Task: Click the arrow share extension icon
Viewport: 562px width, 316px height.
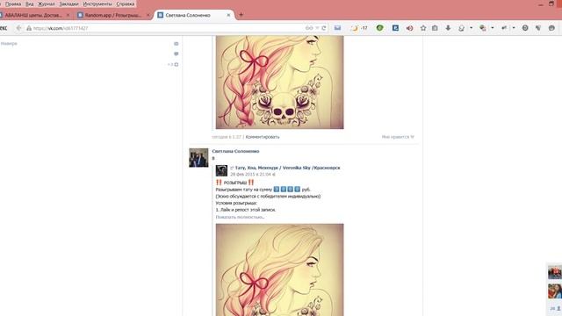Action: click(x=504, y=28)
